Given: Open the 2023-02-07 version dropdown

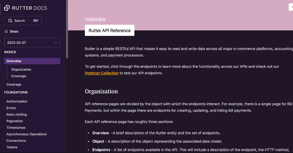Looking at the screenshot, I should tap(32, 42).
